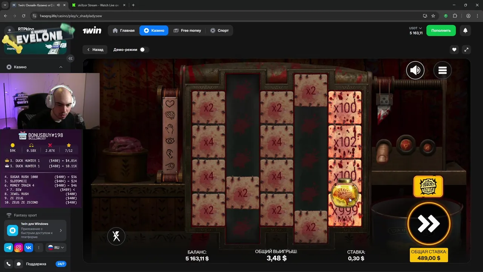Click the 5 163,11 $ balance value
Image resolution: width=483 pixels, height=272 pixels.
[197, 258]
